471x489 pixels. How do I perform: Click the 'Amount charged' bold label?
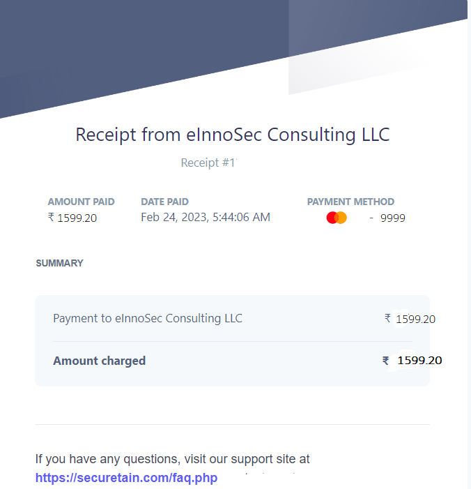99,361
